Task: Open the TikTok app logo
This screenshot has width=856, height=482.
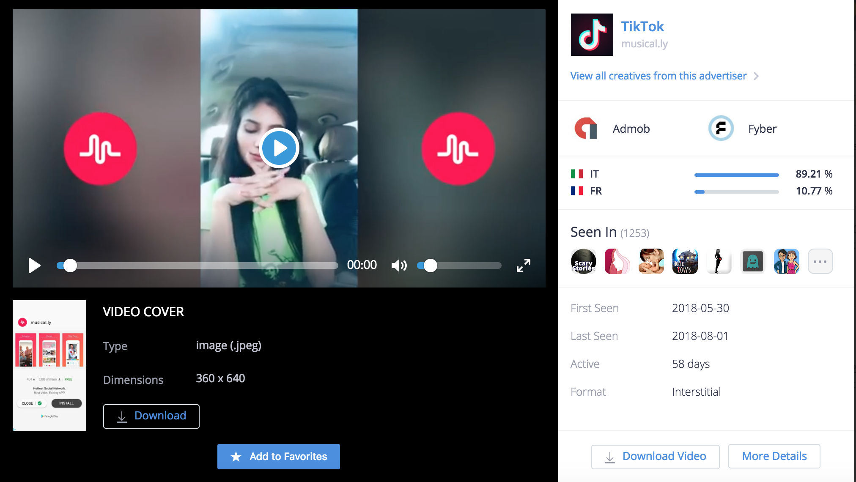Action: [x=592, y=35]
